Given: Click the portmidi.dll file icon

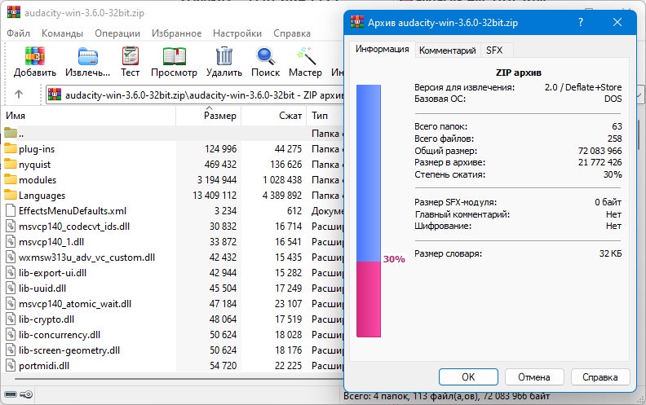Looking at the screenshot, I should [11, 366].
